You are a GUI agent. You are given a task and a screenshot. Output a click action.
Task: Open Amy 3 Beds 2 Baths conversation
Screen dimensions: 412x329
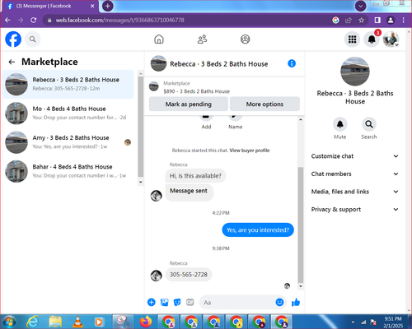[68, 142]
